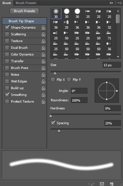Screen dimensions: 123x186
Task: Disable the Smoothing checkbox
Action: click(7, 95)
